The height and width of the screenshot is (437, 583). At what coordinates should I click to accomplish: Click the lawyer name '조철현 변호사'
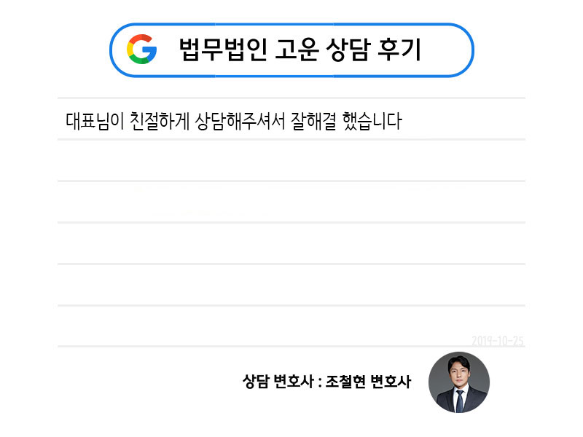[x=369, y=382]
